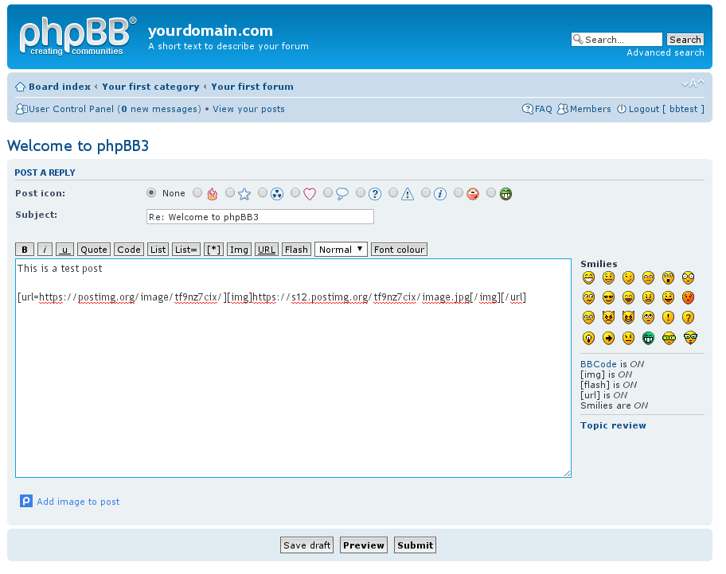Insert the geek glasses smiley

click(x=668, y=337)
